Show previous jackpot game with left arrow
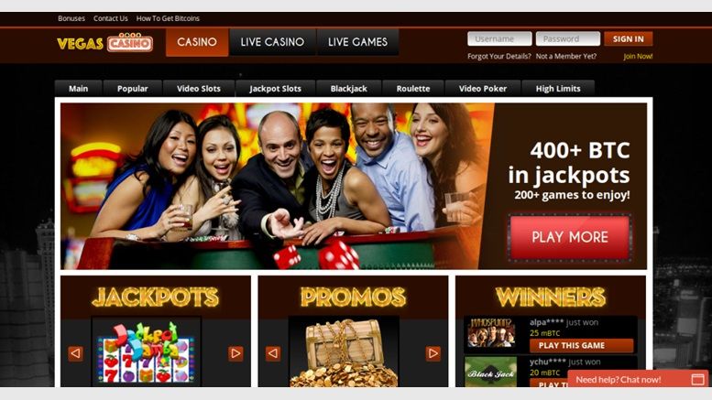The height and width of the screenshot is (400, 712). [76, 353]
